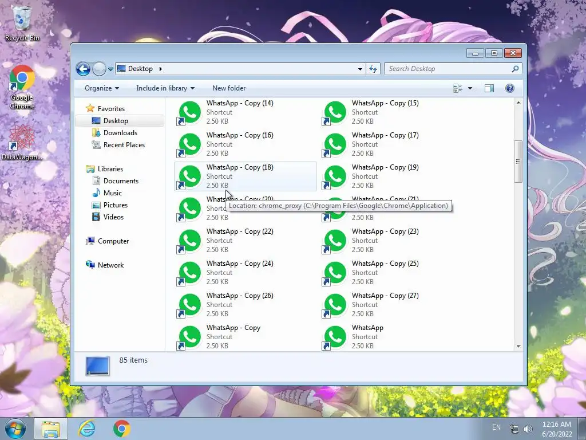Open the Organize dropdown menu
Viewport: 586px width, 440px height.
pos(102,88)
